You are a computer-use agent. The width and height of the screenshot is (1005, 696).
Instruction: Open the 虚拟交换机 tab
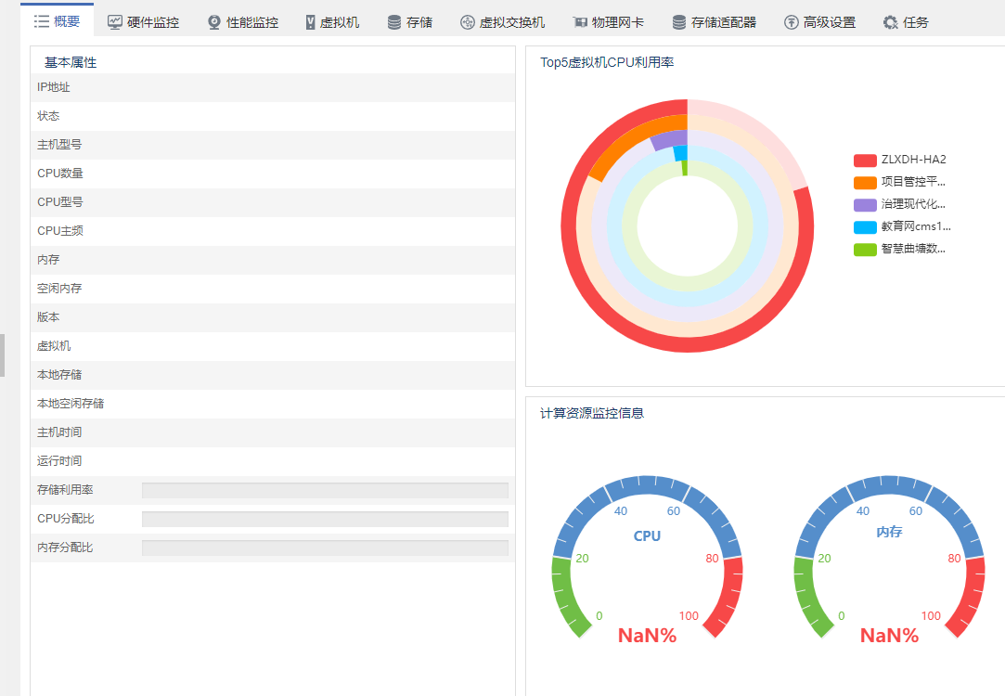click(503, 22)
